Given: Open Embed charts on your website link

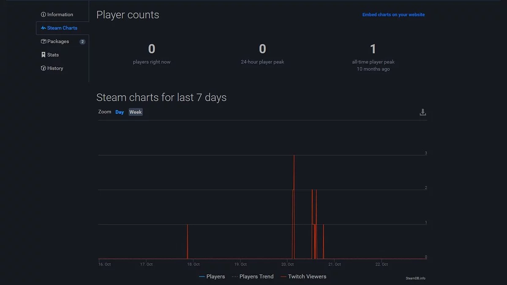Looking at the screenshot, I should (x=393, y=15).
